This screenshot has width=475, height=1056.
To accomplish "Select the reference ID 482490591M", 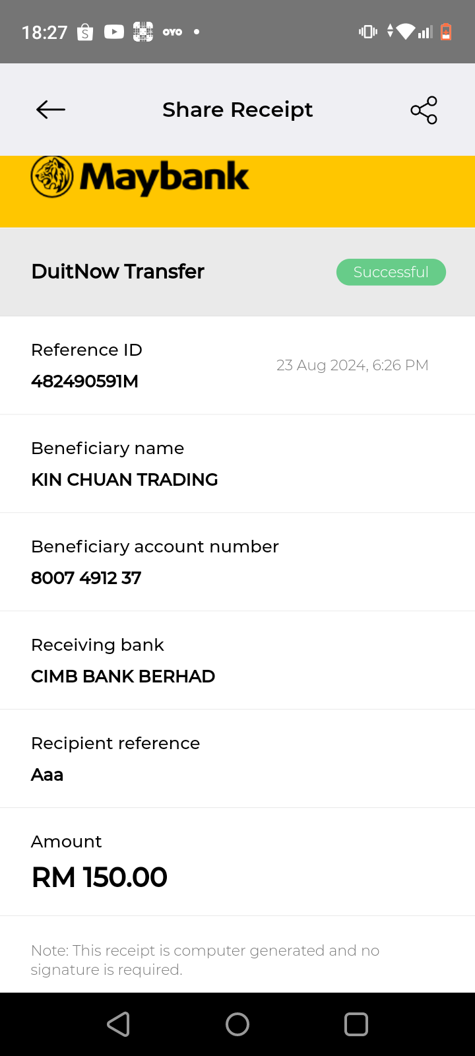I will pos(84,381).
